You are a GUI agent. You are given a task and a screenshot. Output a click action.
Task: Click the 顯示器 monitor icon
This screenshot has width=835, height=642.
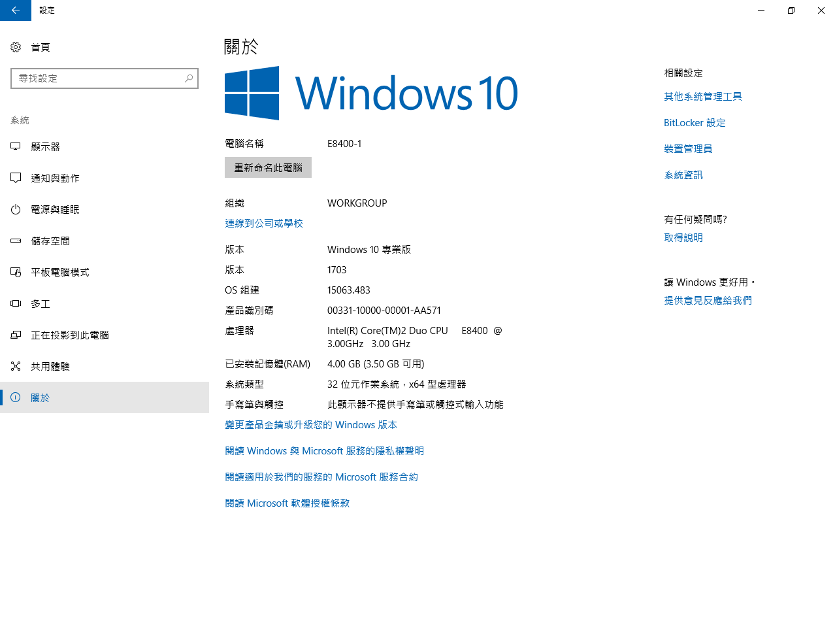point(16,146)
